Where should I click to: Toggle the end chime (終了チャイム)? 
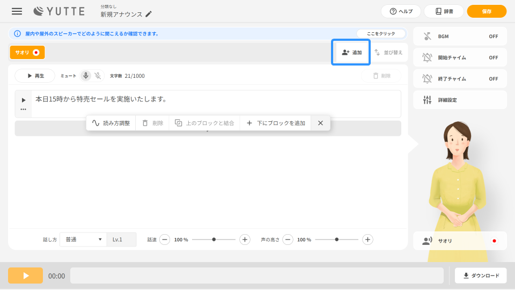pyautogui.click(x=460, y=79)
